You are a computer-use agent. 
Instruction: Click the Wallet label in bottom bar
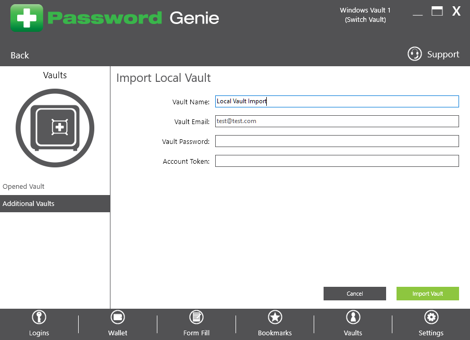118,333
